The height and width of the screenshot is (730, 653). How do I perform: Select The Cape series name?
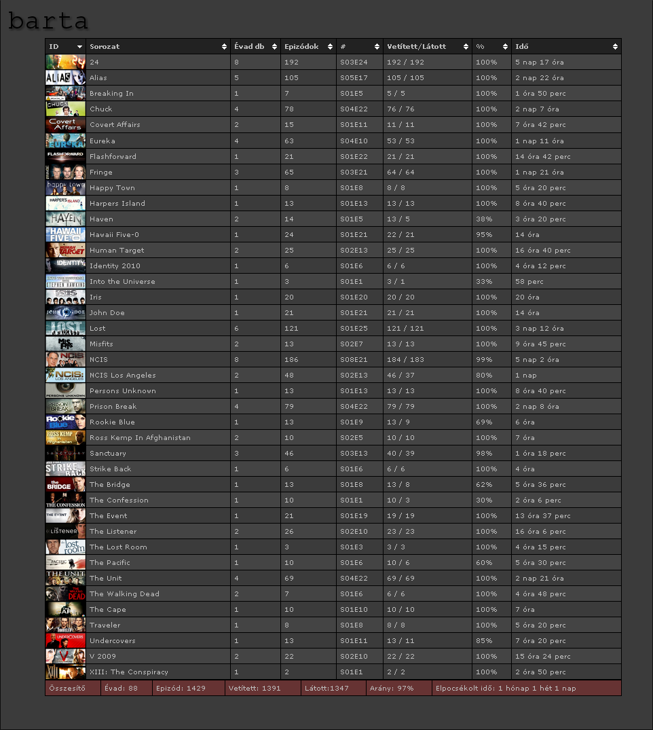coord(108,609)
